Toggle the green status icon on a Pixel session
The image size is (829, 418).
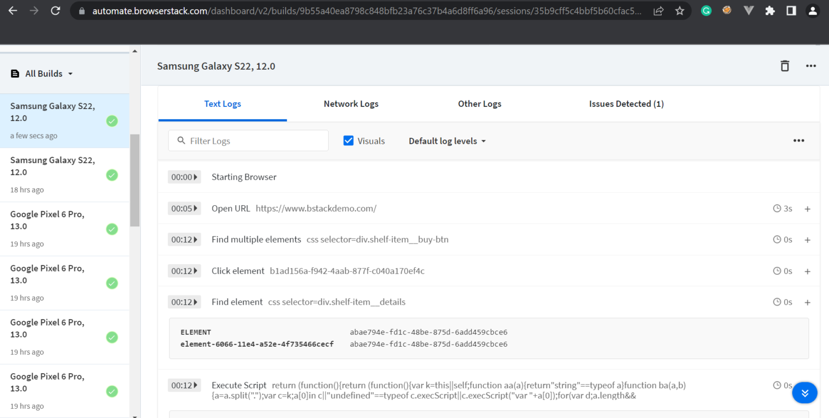pyautogui.click(x=112, y=229)
